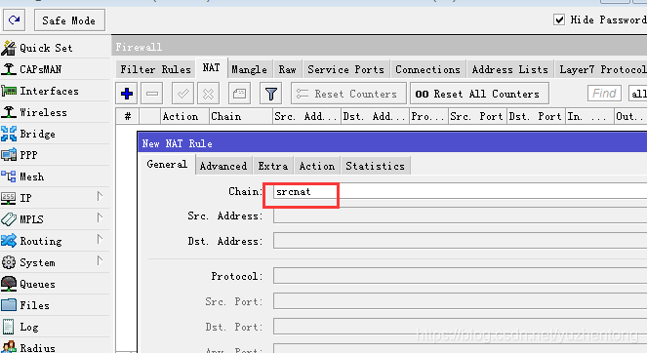Open Mesh in sidebar
This screenshot has height=353, width=647.
point(22,176)
